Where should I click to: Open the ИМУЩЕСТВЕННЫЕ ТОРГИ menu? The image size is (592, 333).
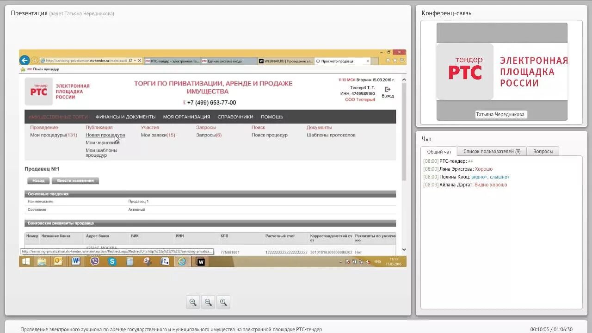click(x=58, y=117)
